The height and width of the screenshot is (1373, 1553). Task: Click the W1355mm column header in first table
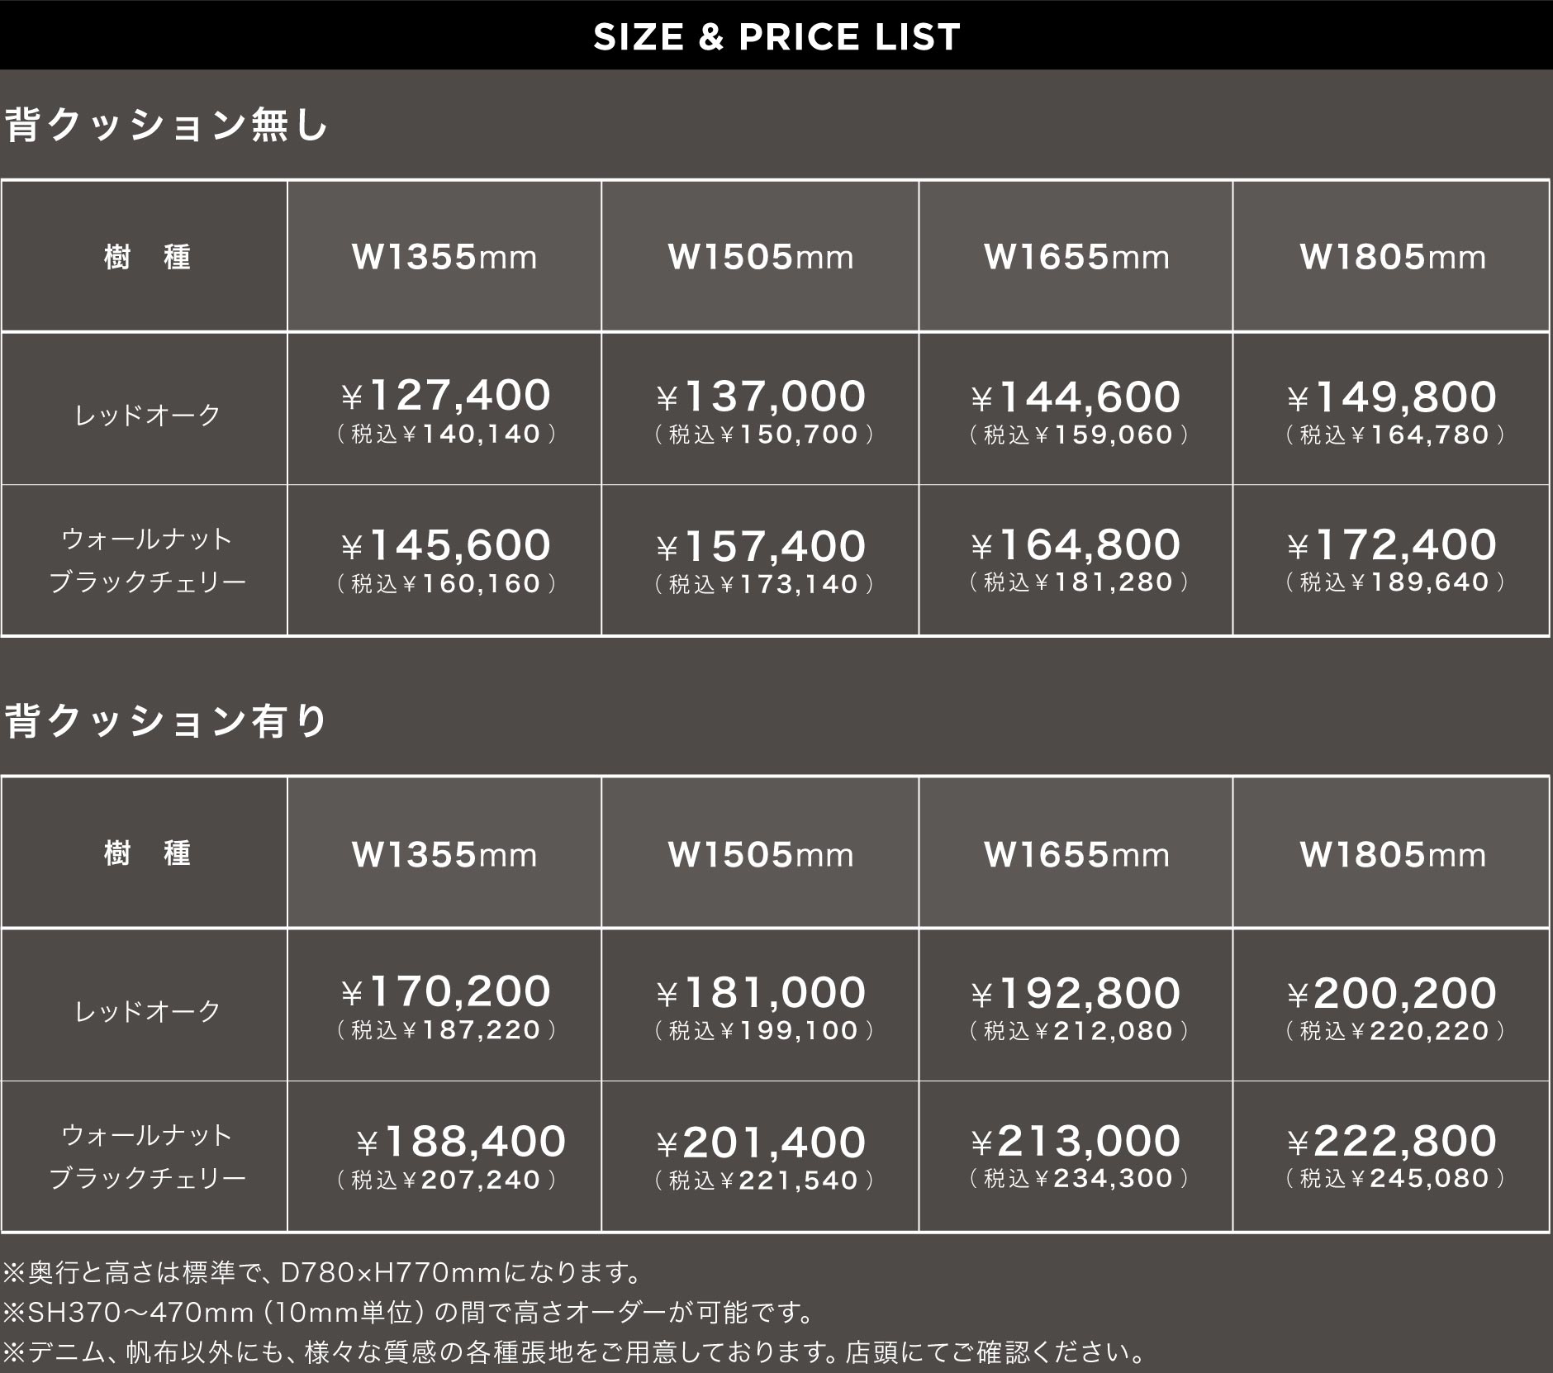(x=444, y=256)
